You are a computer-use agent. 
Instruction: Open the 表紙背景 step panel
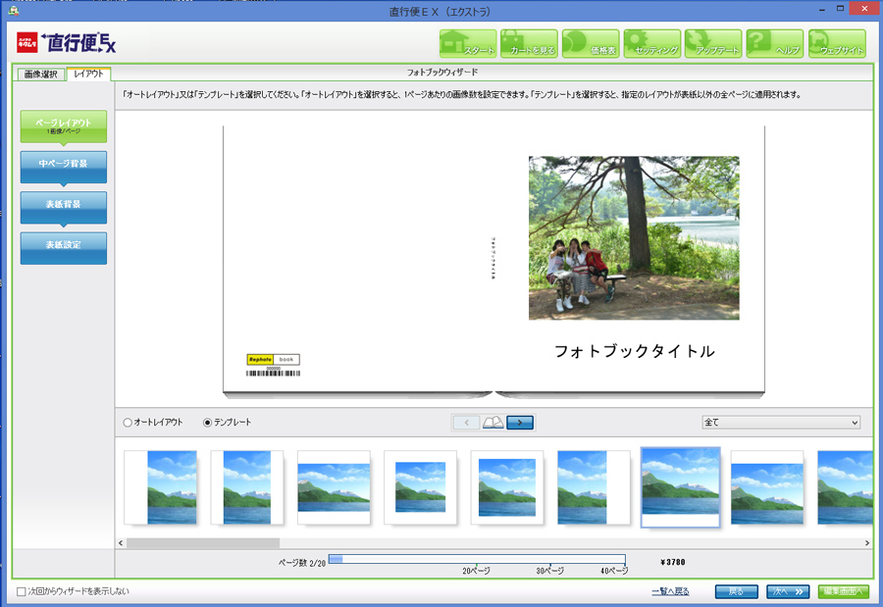pos(63,205)
